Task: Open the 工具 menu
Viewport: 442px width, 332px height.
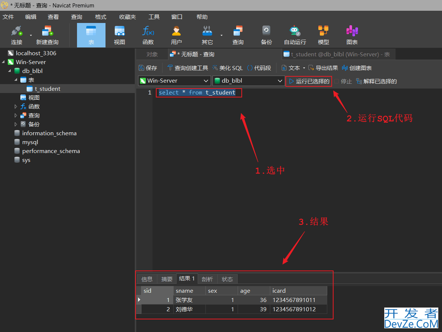Action: (154, 17)
